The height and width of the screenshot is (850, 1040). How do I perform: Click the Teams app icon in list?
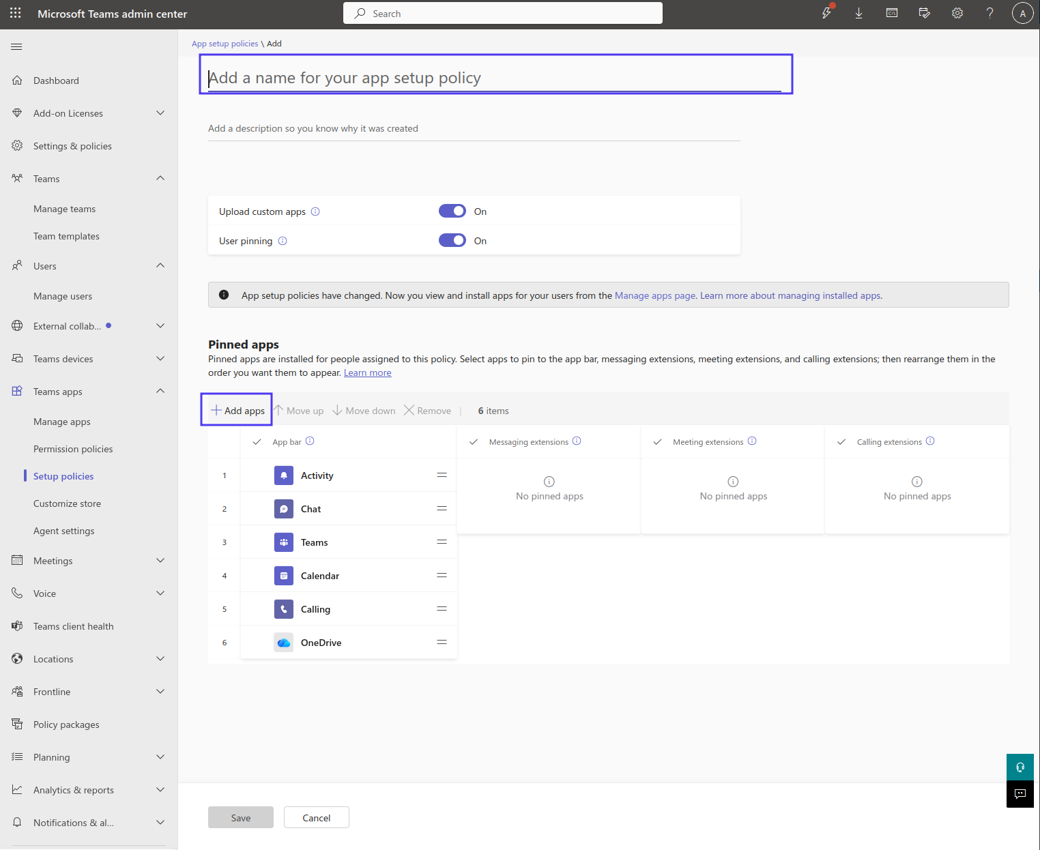(284, 542)
